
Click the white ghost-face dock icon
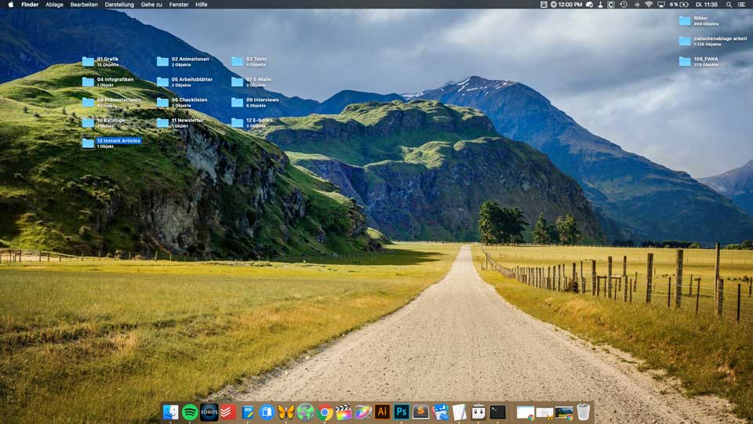point(478,412)
